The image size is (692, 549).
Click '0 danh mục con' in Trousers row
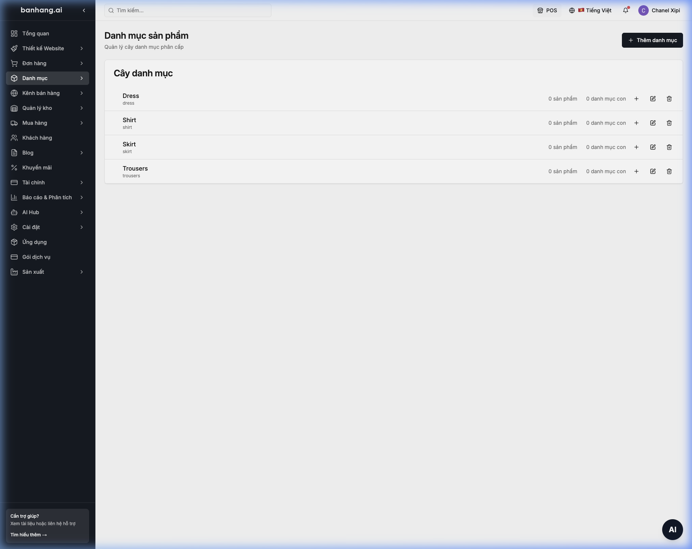606,171
